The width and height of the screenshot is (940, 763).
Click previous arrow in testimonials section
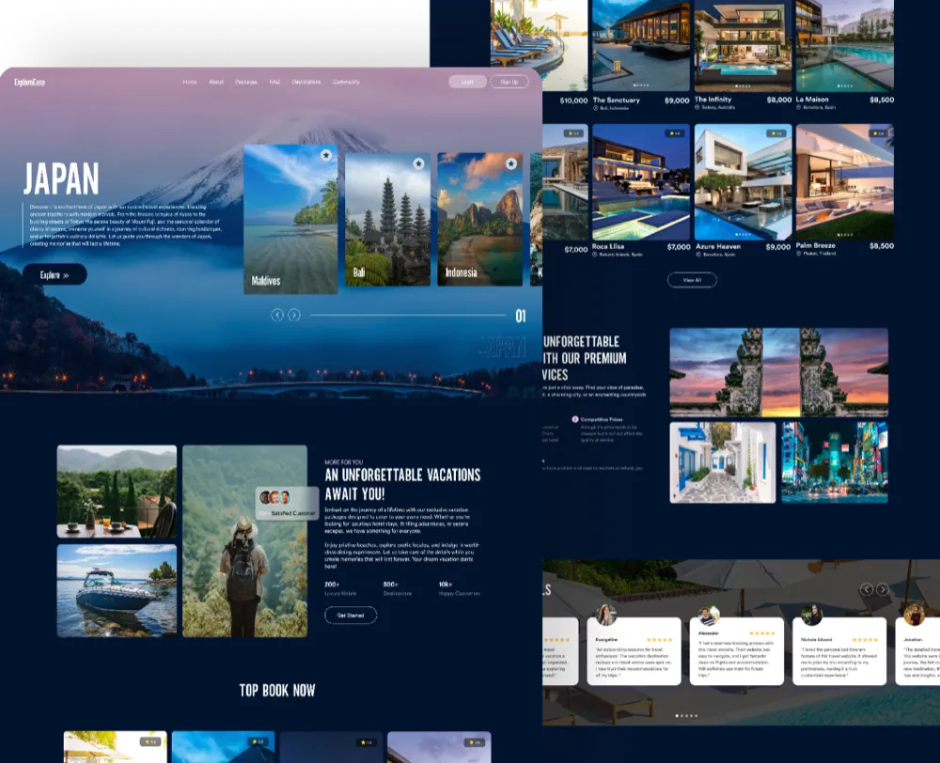point(867,590)
